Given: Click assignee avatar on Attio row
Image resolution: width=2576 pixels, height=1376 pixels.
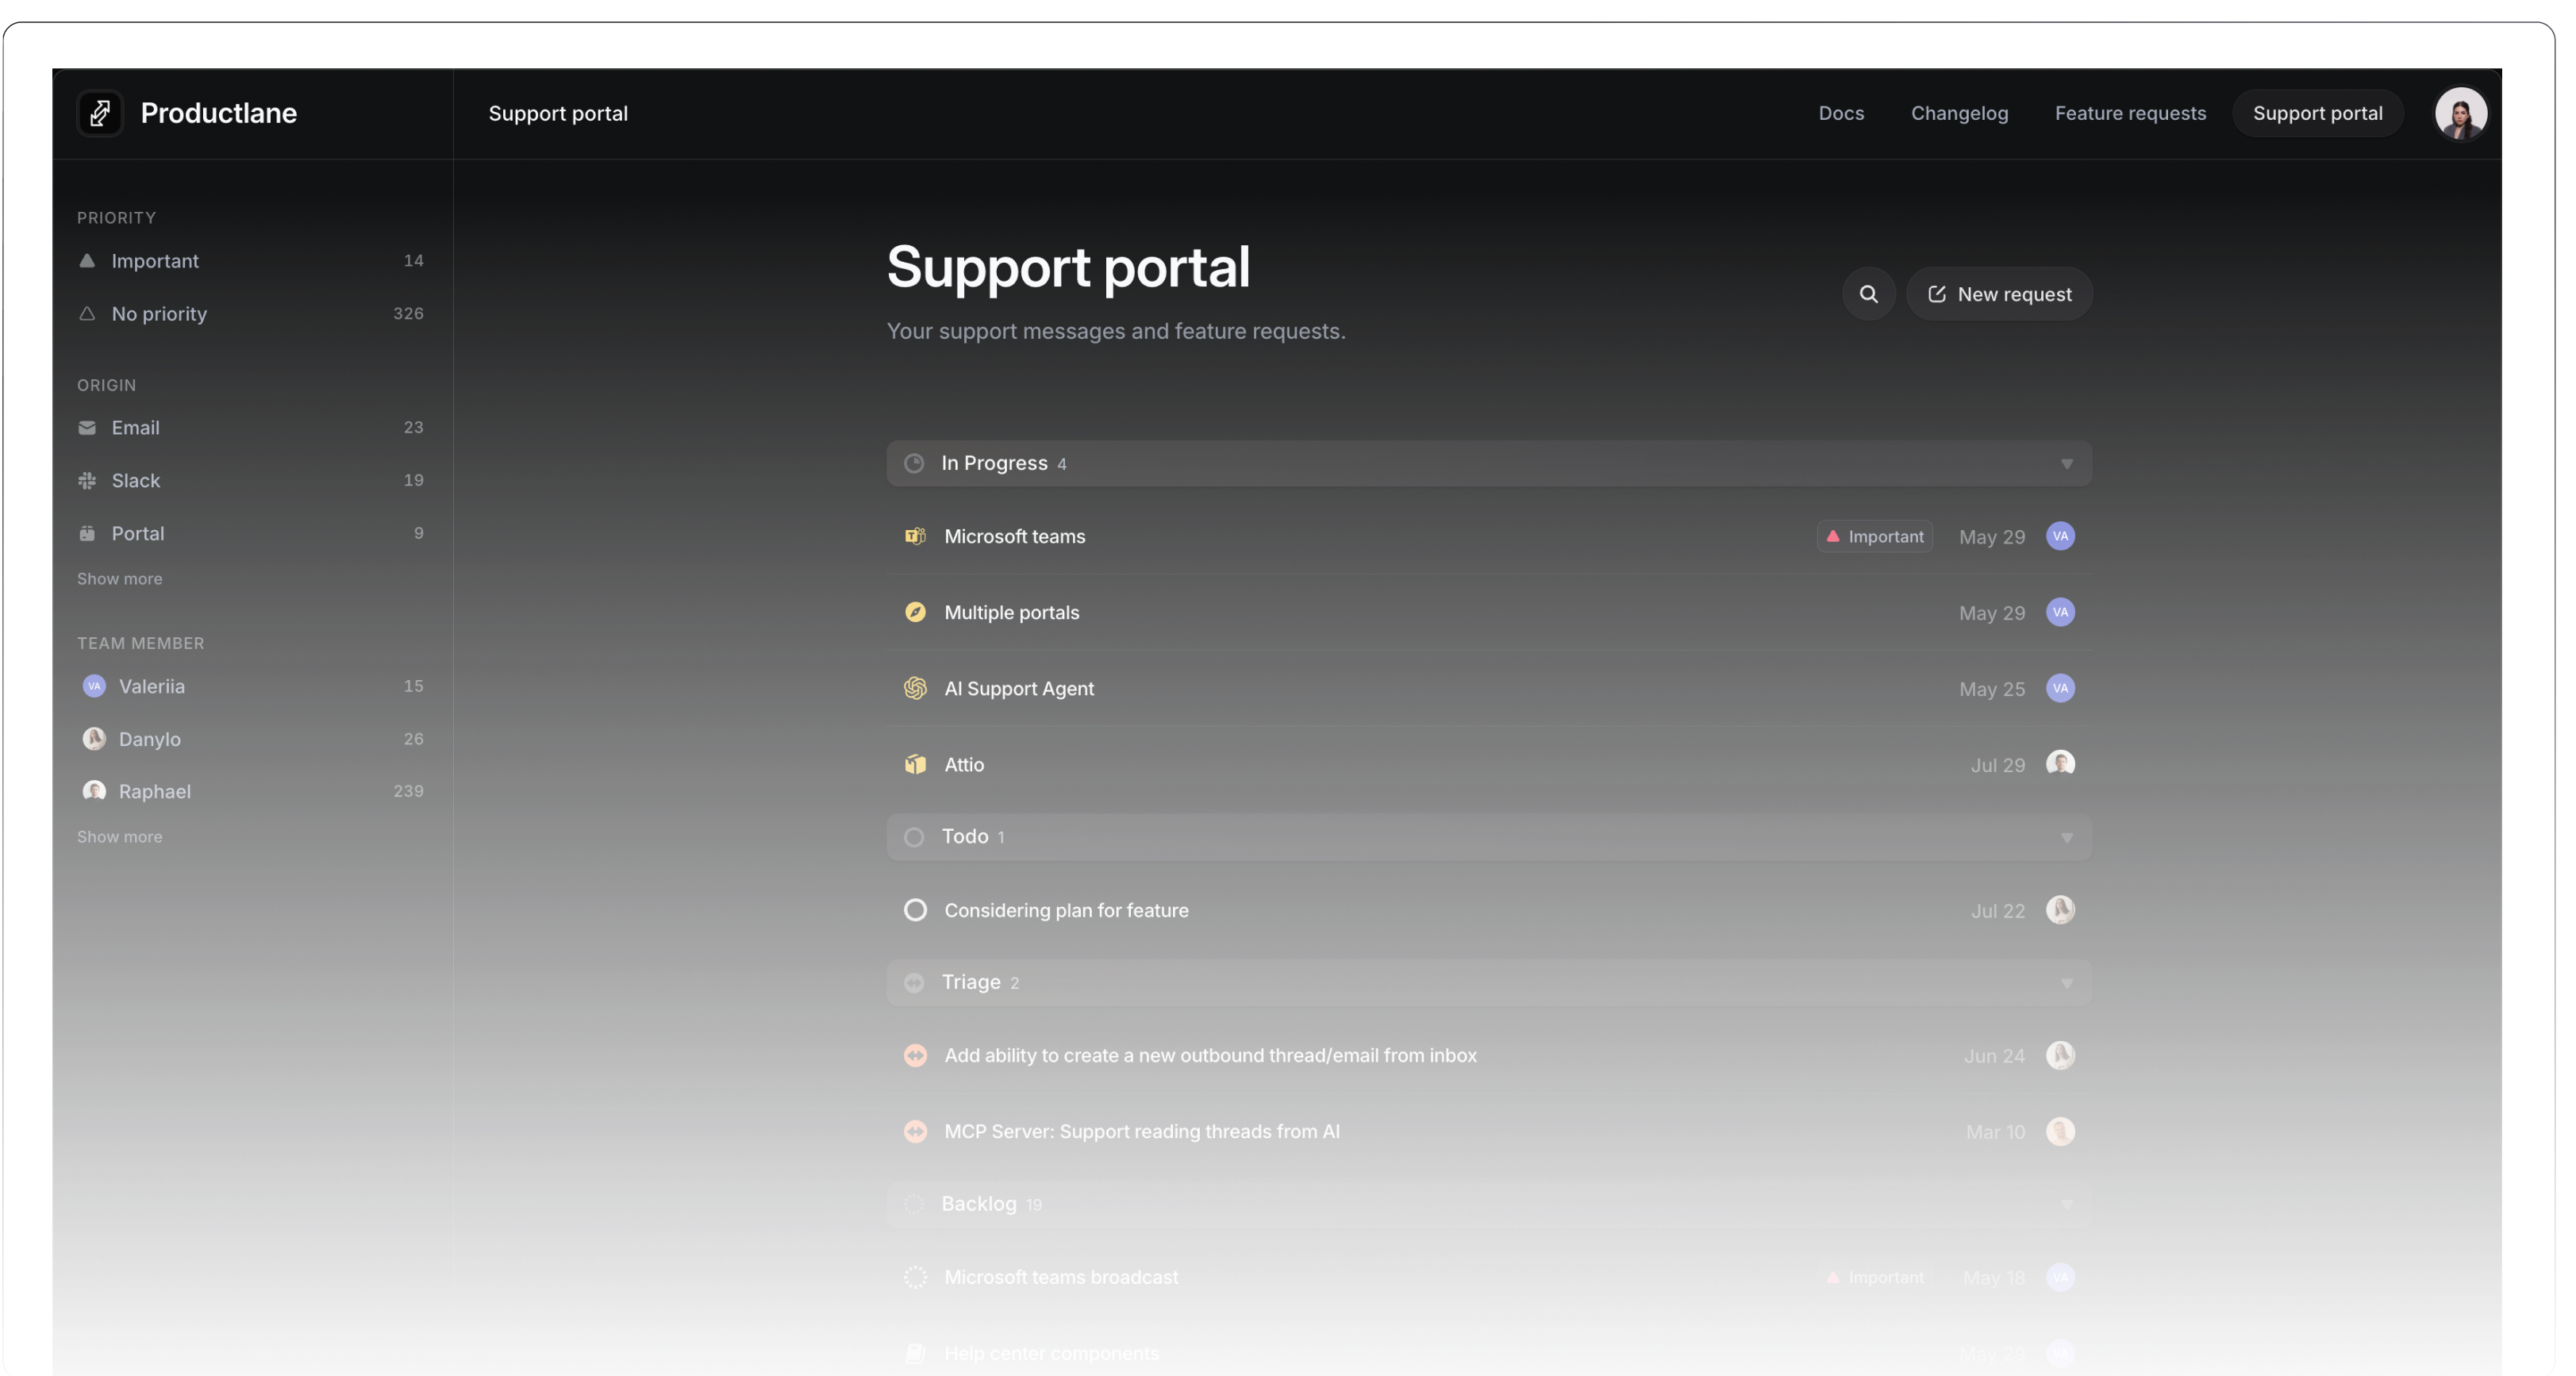Looking at the screenshot, I should [2060, 764].
